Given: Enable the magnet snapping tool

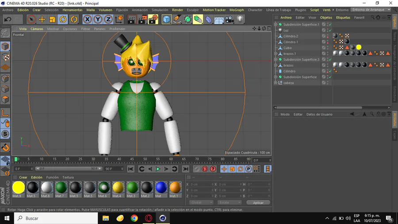Looking at the screenshot, I should [x=5, y=147].
